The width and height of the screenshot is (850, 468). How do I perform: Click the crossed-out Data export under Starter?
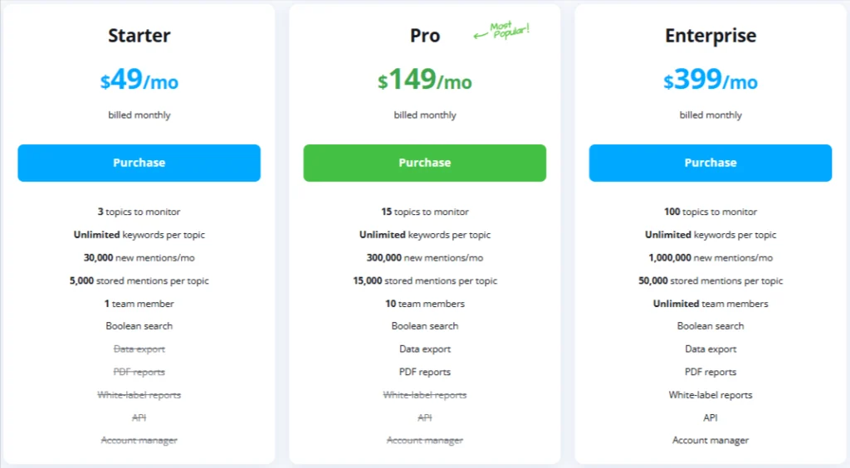pyautogui.click(x=139, y=349)
